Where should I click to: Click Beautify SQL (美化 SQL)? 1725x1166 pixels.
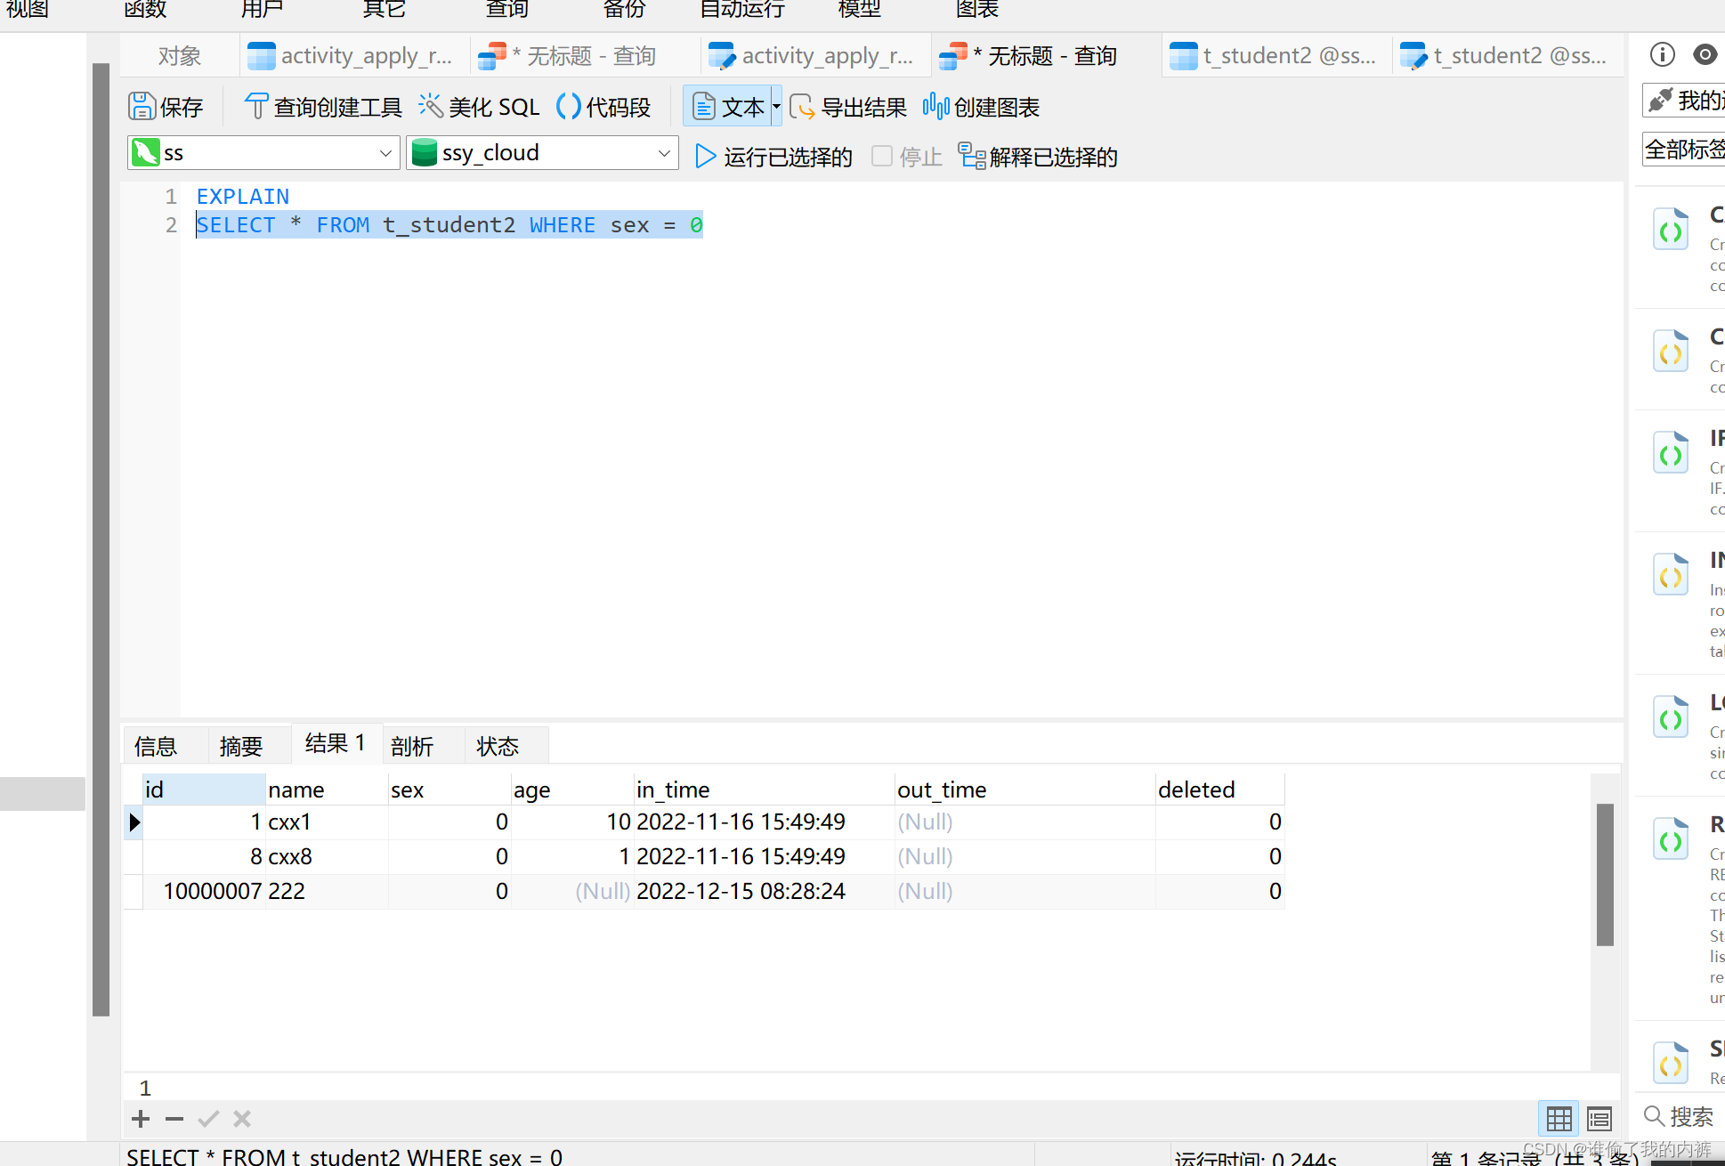pos(479,107)
